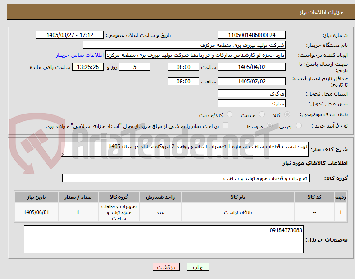
Task: Click the نام کالا column header
Action: tap(238, 197)
